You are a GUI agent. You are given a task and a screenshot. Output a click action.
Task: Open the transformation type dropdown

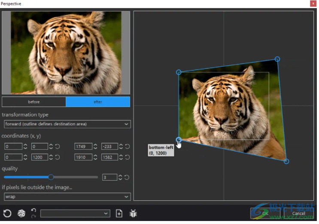pyautogui.click(x=67, y=124)
